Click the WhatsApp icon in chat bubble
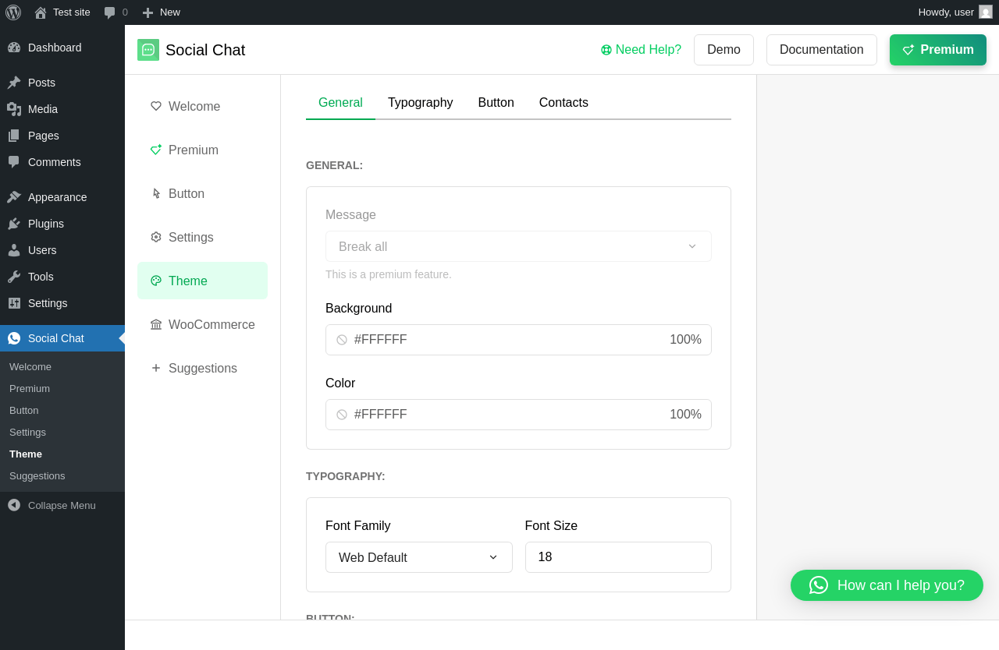This screenshot has width=999, height=650. pos(819,585)
